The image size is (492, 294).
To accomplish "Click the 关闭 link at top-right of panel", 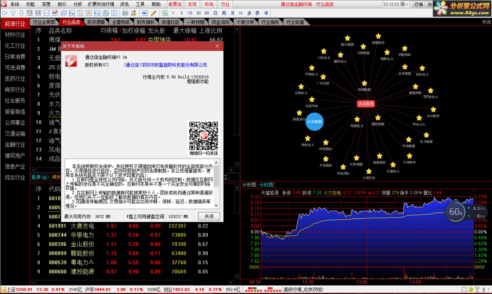I will tap(486, 22).
